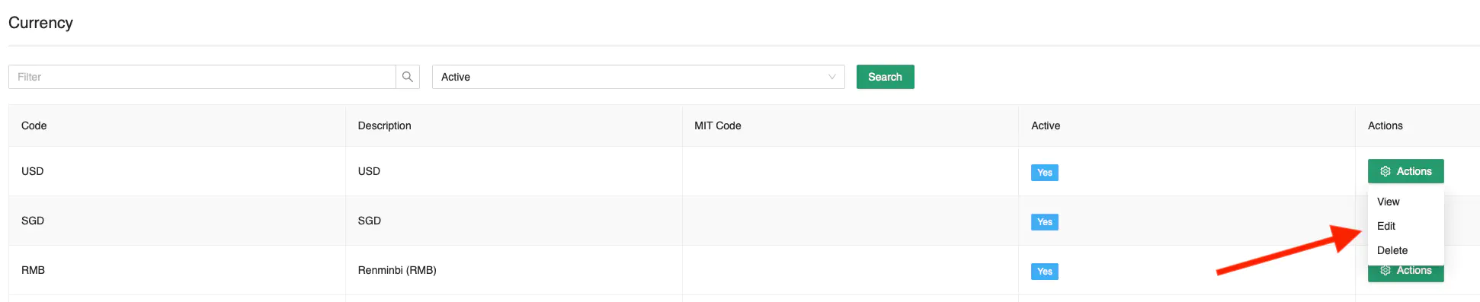The height and width of the screenshot is (302, 1480).
Task: Focus the Filter text input
Action: point(202,77)
